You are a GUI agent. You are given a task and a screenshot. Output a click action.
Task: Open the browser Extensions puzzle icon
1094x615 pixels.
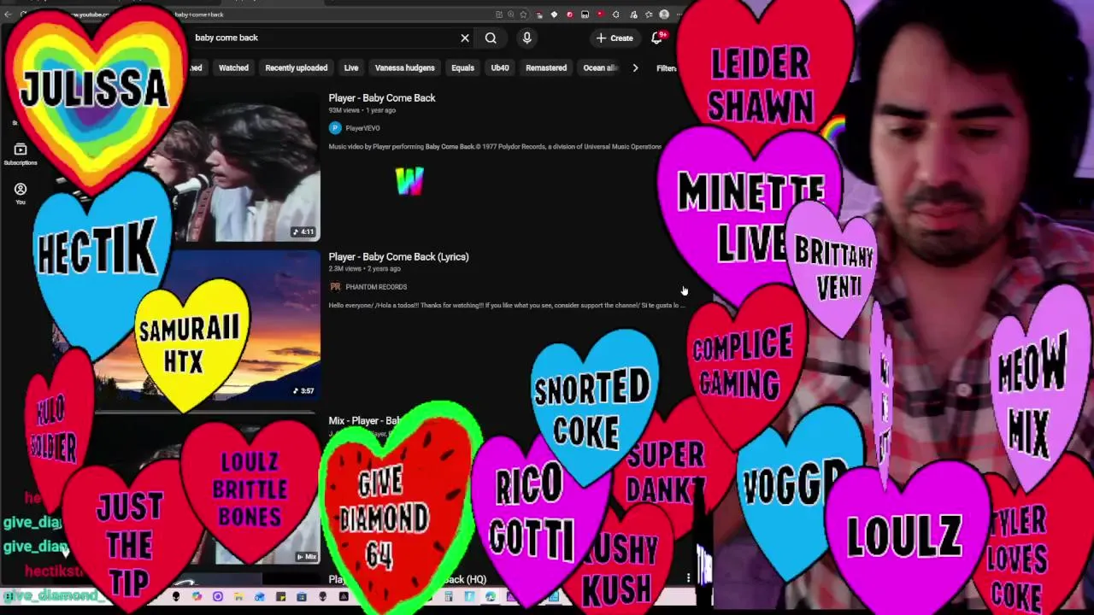615,15
